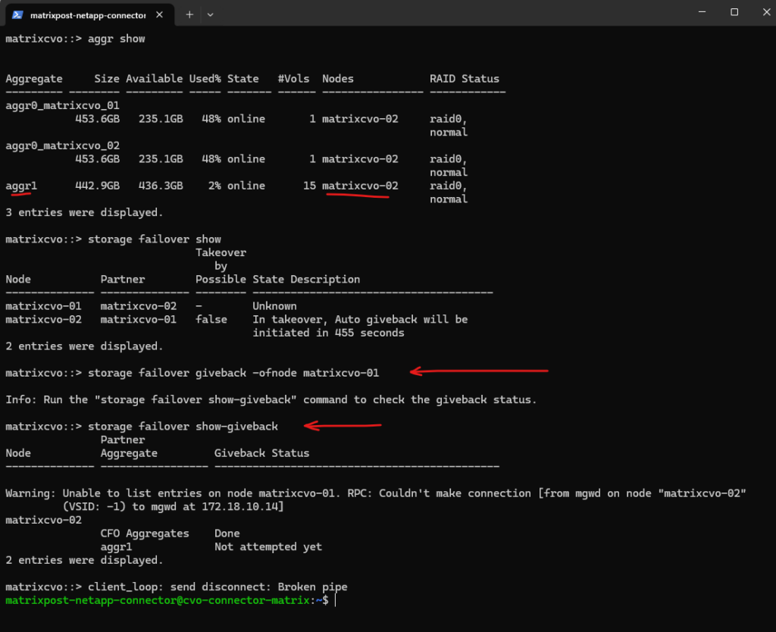This screenshot has width=776, height=632.
Task: Click the 'RAID Status' column header
Action: [x=465, y=79]
